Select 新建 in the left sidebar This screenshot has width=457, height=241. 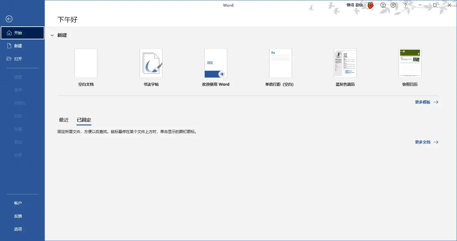click(x=22, y=46)
